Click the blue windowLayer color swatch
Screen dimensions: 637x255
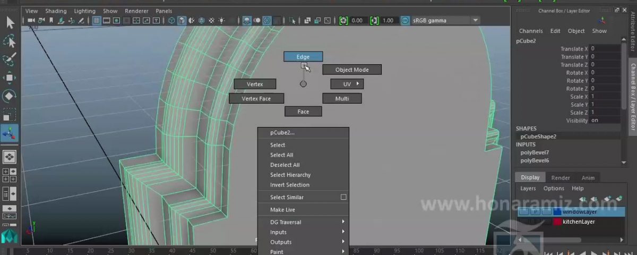coord(557,212)
